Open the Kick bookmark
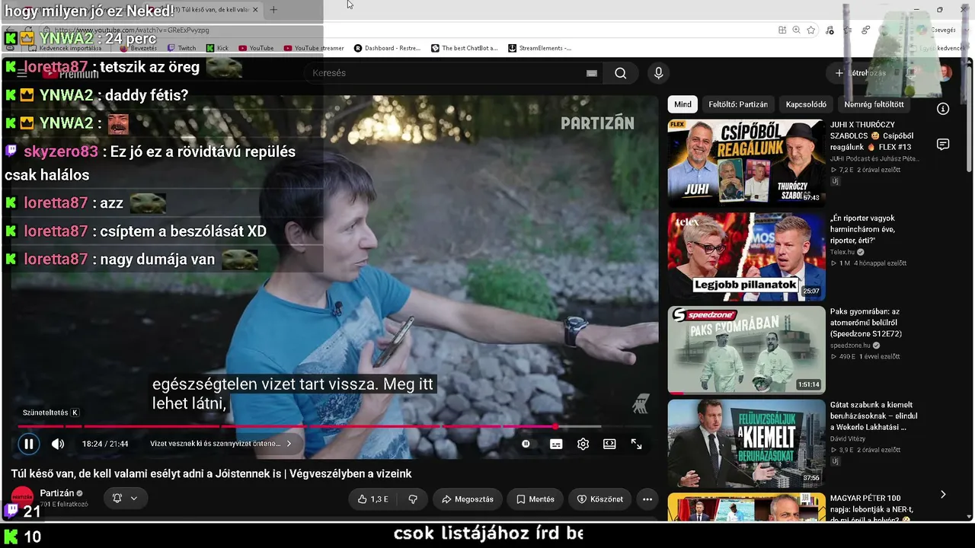This screenshot has height=548, width=975. (x=217, y=48)
